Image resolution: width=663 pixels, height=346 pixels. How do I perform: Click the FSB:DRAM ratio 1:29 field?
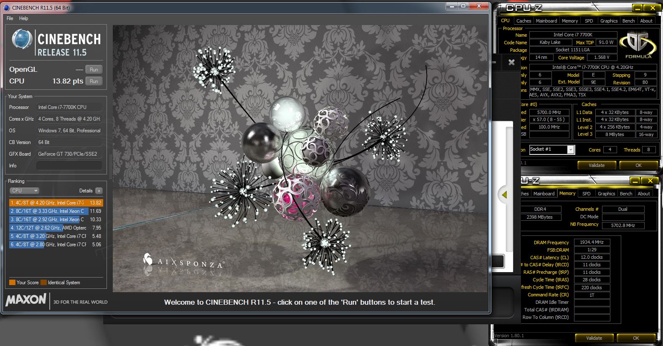pos(592,250)
